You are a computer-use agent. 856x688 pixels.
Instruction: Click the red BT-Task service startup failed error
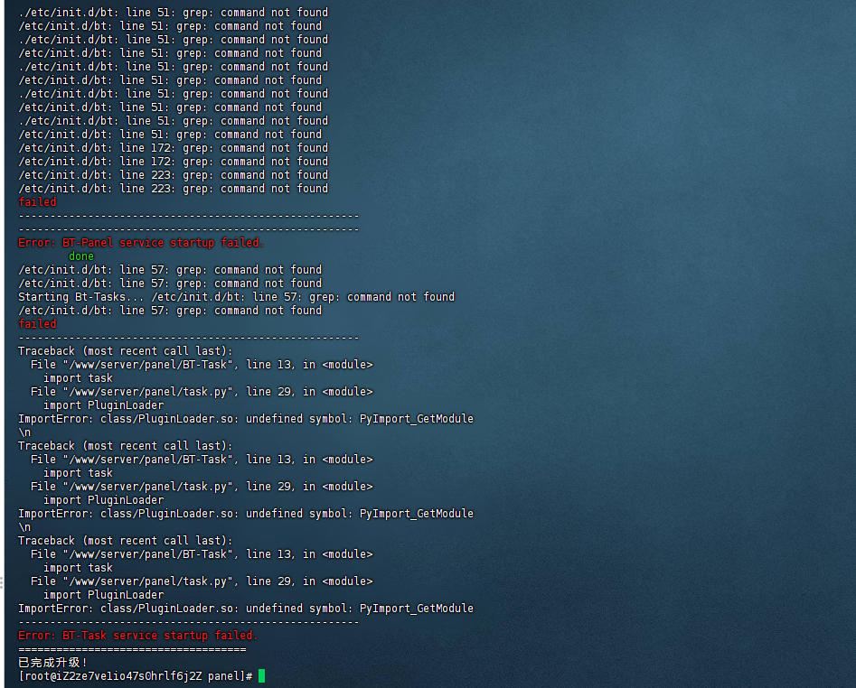point(137,635)
